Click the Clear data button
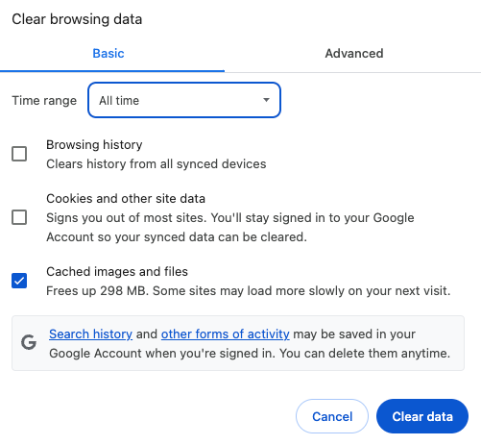 tap(422, 416)
